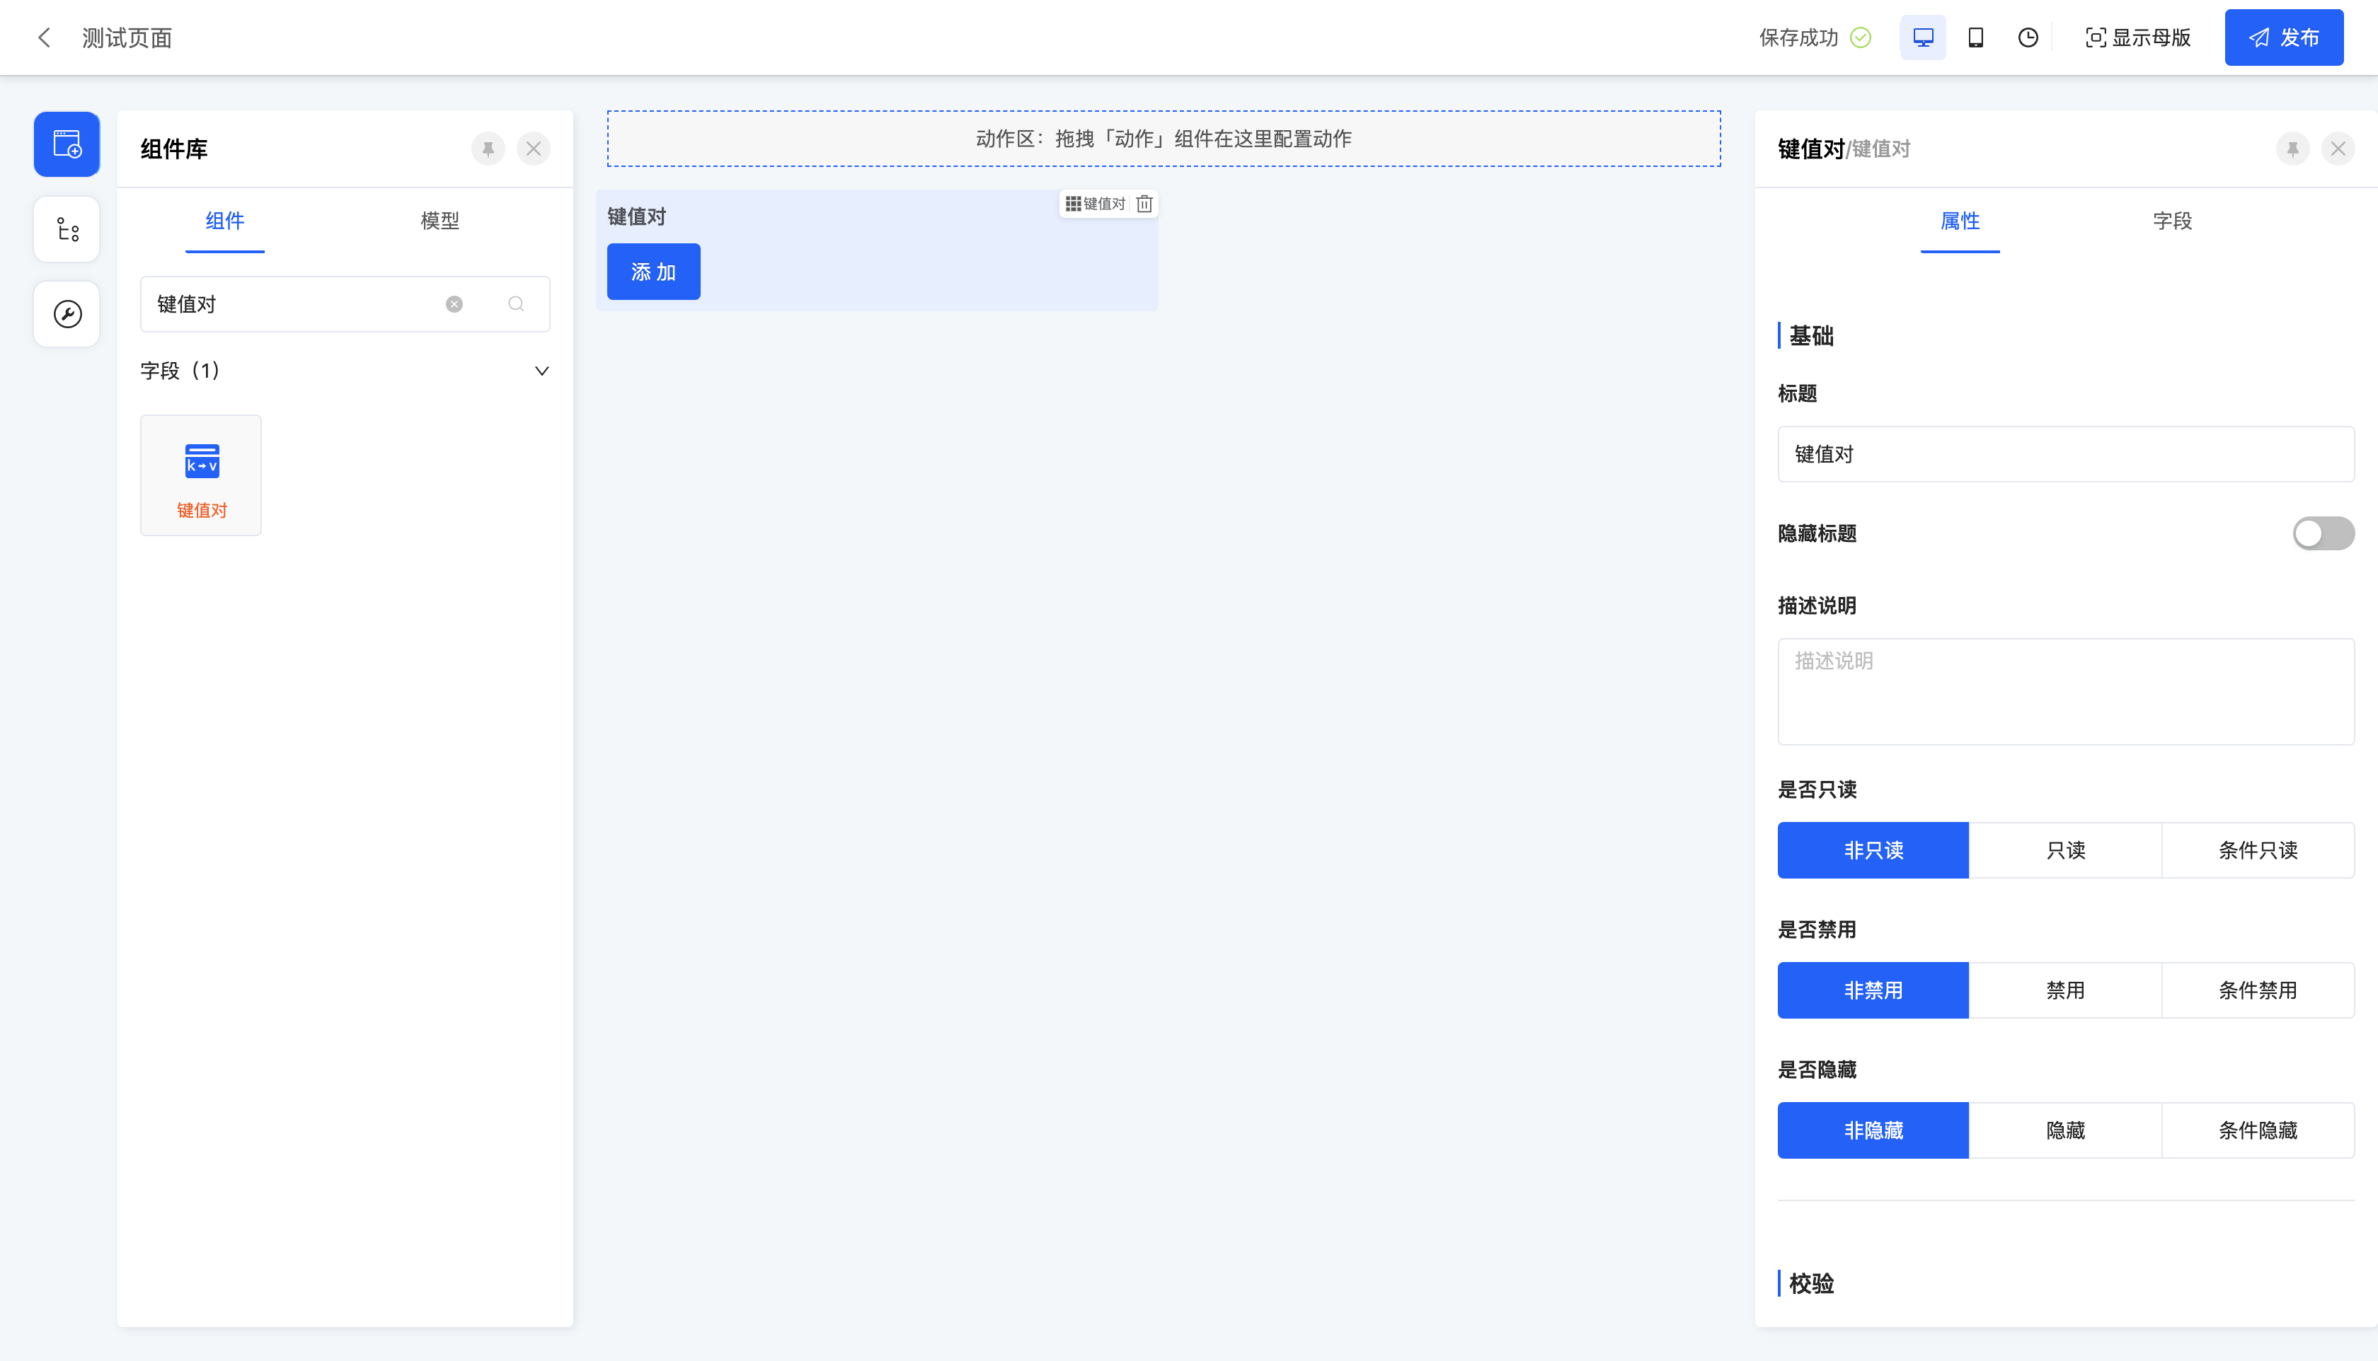
Task: Switch to the 模型 tab
Action: (x=440, y=221)
